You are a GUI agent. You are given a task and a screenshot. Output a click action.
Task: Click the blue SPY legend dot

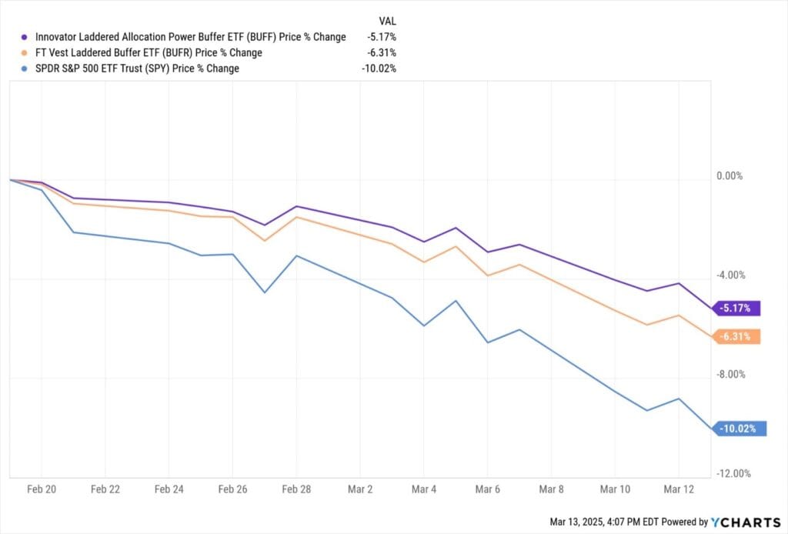(25, 68)
